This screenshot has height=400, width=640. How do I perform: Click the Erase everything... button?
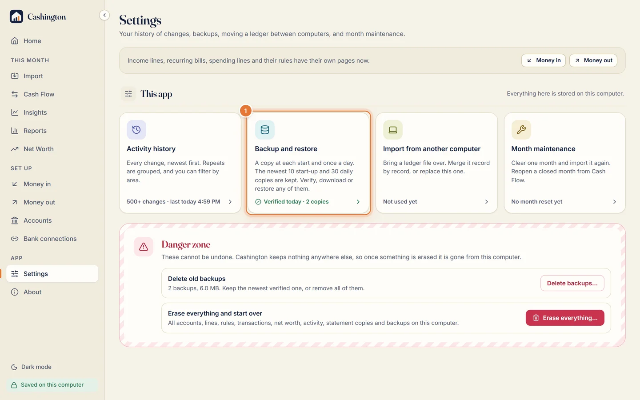pos(565,318)
